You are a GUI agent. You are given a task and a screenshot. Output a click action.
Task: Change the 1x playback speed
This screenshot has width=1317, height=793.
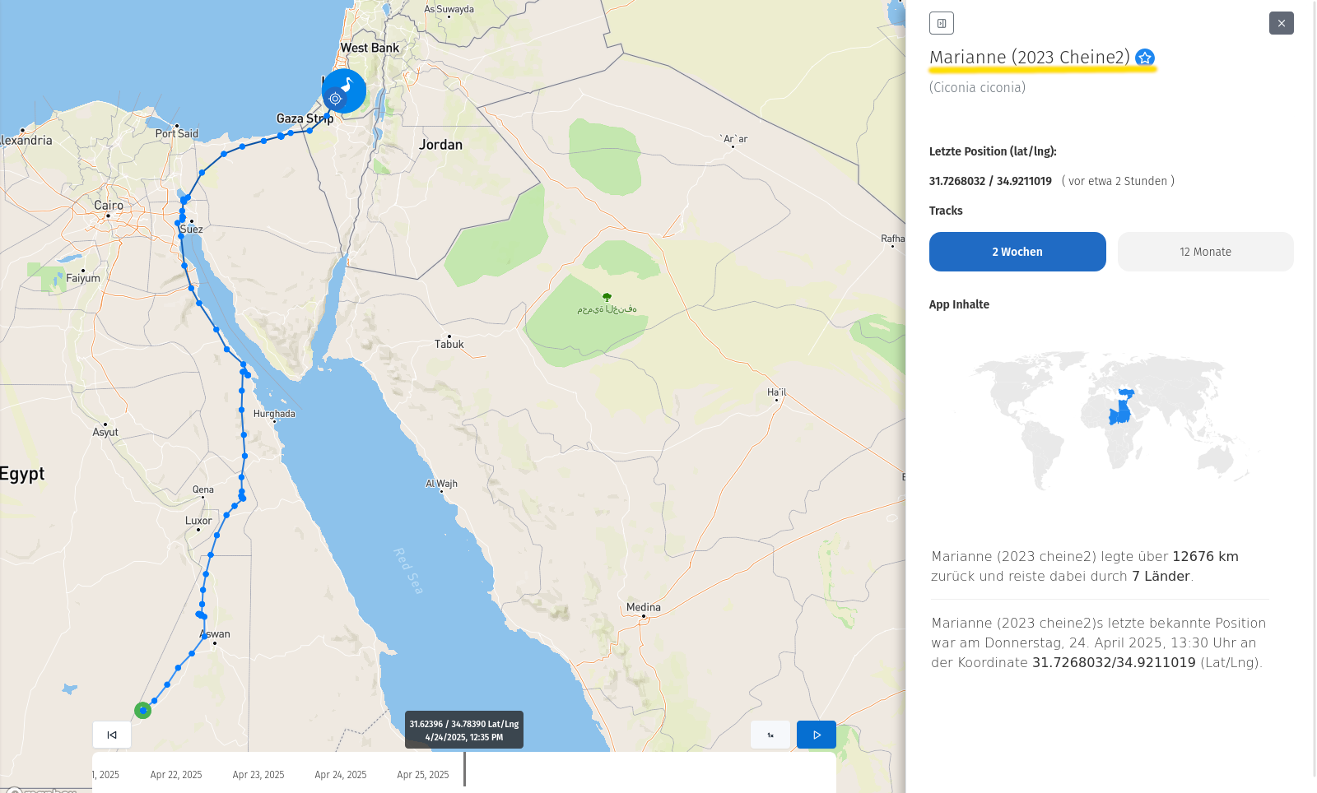pyautogui.click(x=770, y=735)
